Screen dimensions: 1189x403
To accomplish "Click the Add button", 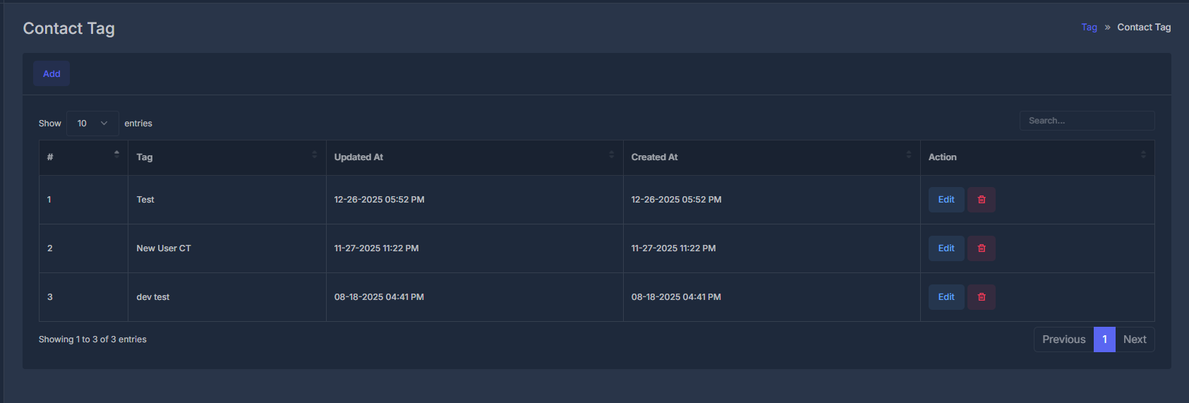I will coord(52,73).
